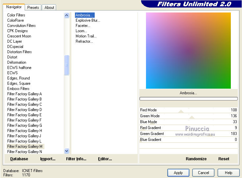Image resolution: width=242 pixels, height=178 pixels.
Task: Apply the Ambrosia filter
Action: 178,173
